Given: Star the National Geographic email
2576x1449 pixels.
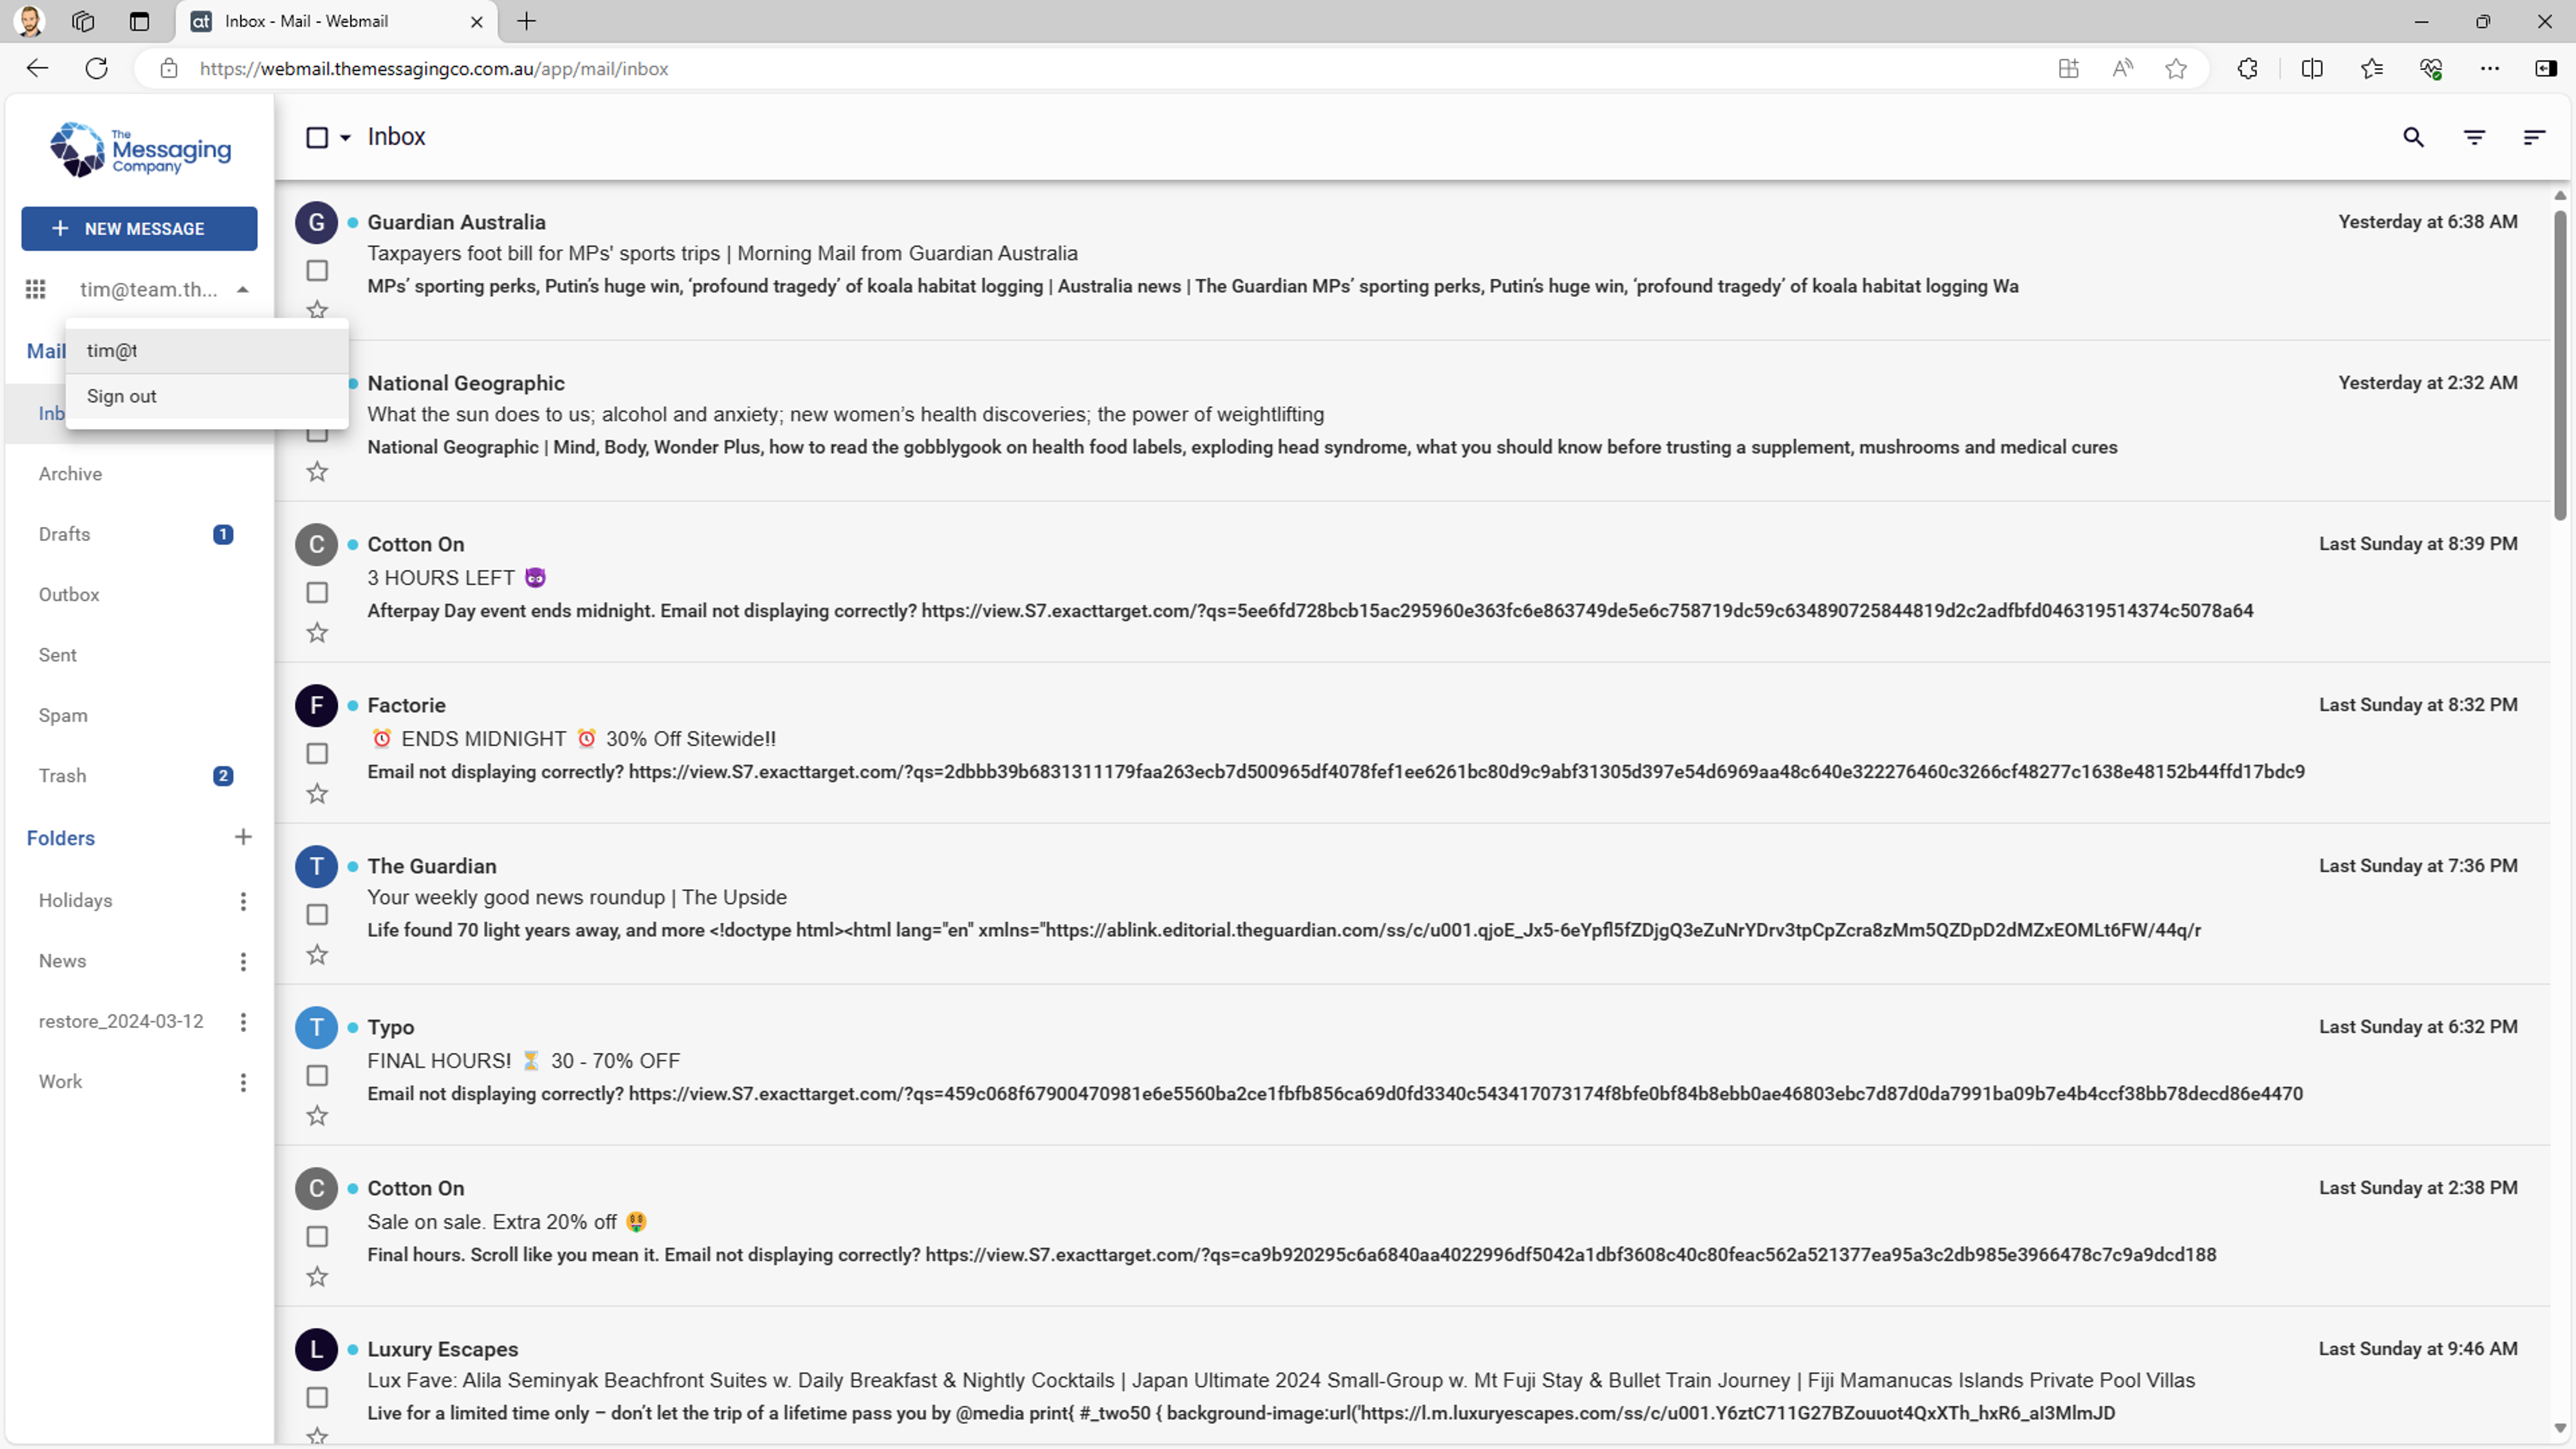Looking at the screenshot, I should point(317,471).
